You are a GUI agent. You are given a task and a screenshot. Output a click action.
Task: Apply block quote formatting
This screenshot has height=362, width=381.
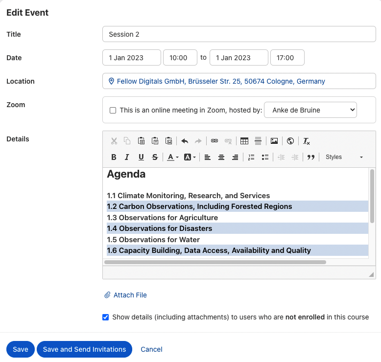coord(310,157)
